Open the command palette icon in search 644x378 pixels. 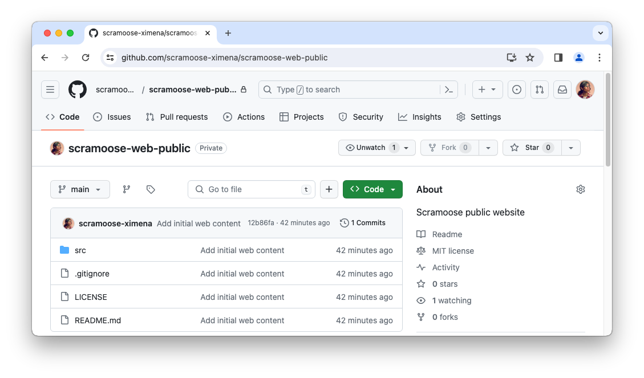coord(449,90)
